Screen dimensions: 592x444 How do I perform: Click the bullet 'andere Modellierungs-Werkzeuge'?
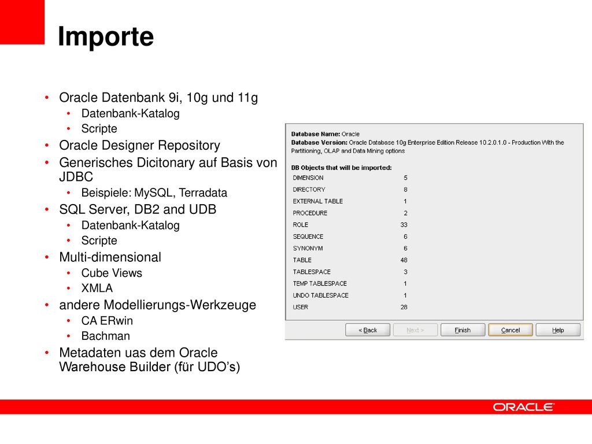157,305
